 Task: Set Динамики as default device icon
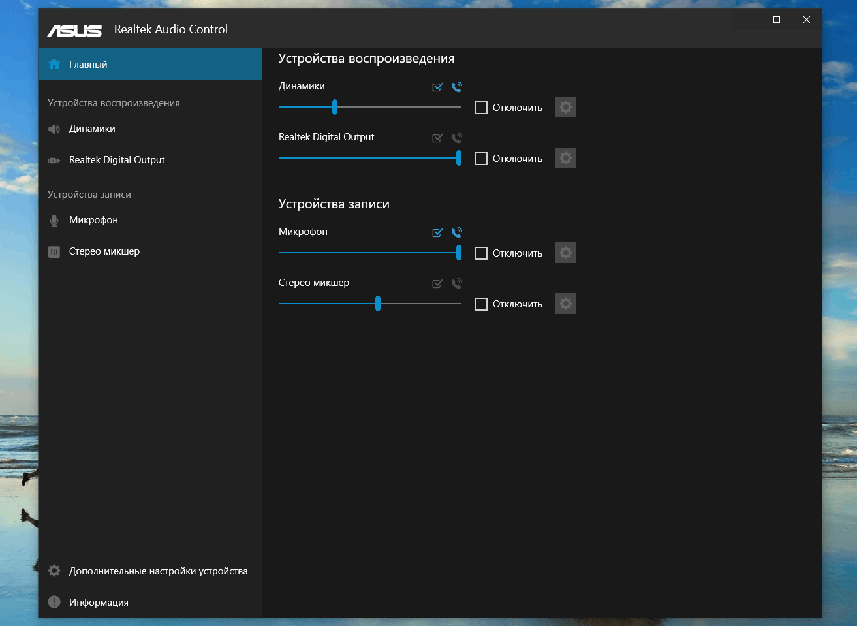tap(437, 87)
